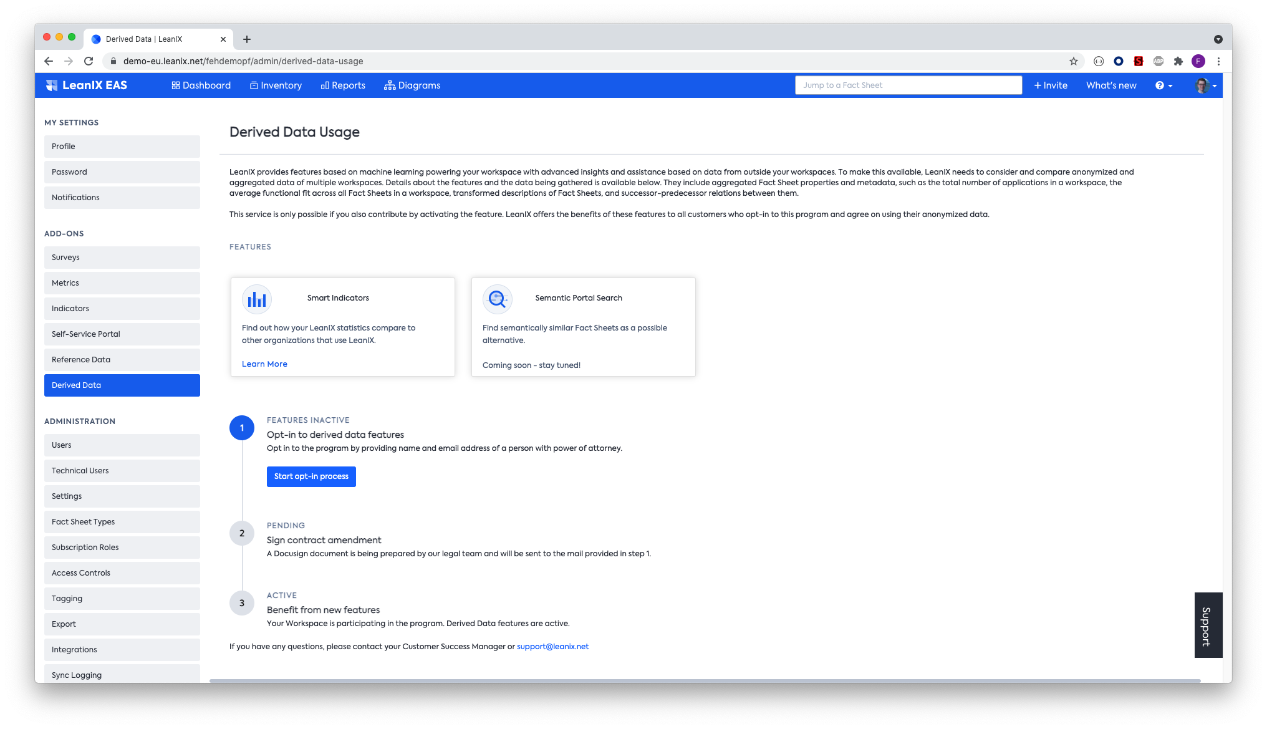The width and height of the screenshot is (1267, 729).
Task: Focus the Jump to a Fact Sheet field
Action: coord(908,85)
